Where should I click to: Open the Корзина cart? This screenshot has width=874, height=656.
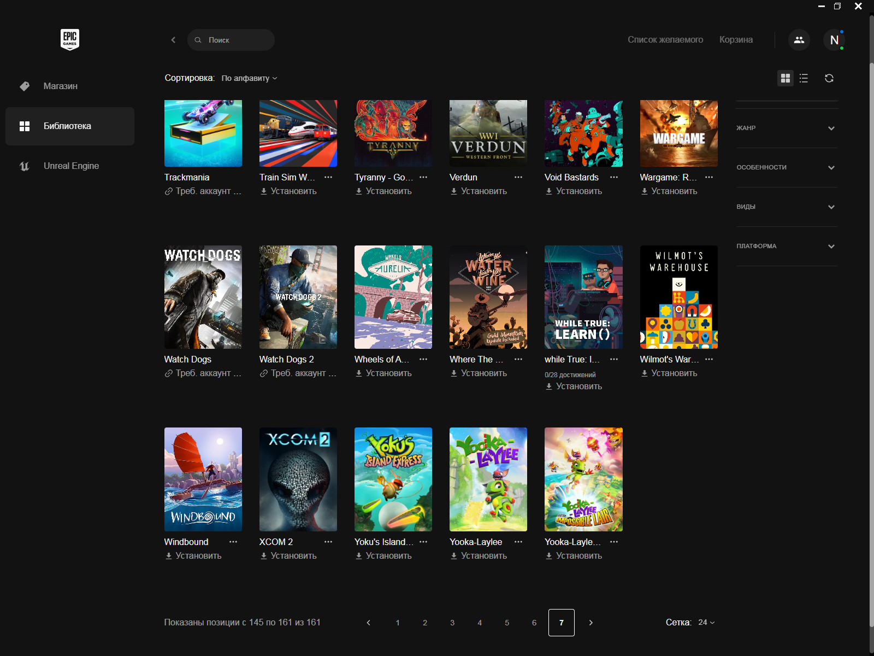[x=736, y=40]
